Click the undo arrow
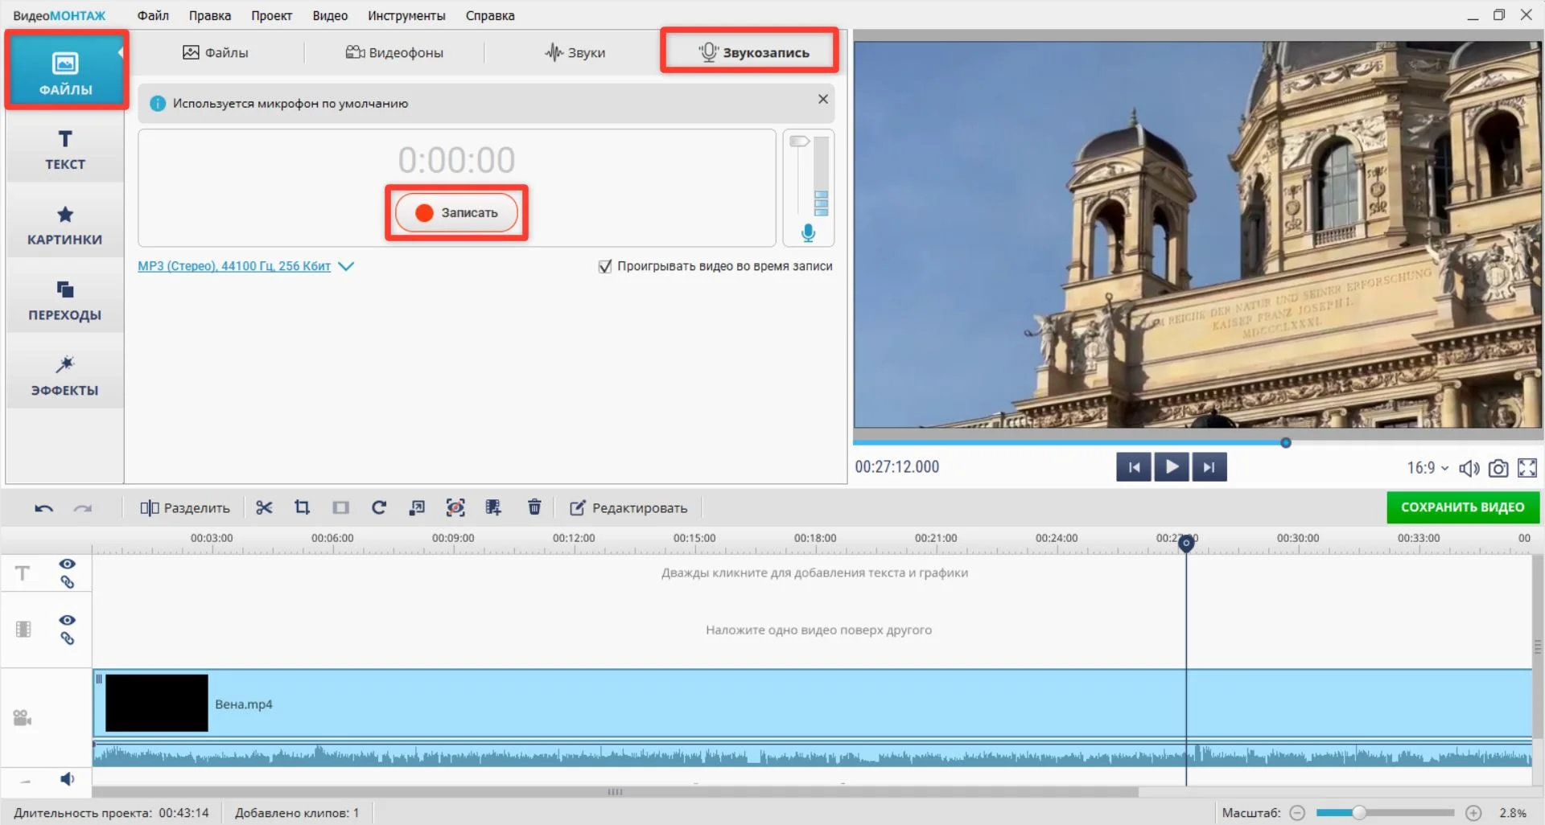The image size is (1545, 825). click(43, 508)
